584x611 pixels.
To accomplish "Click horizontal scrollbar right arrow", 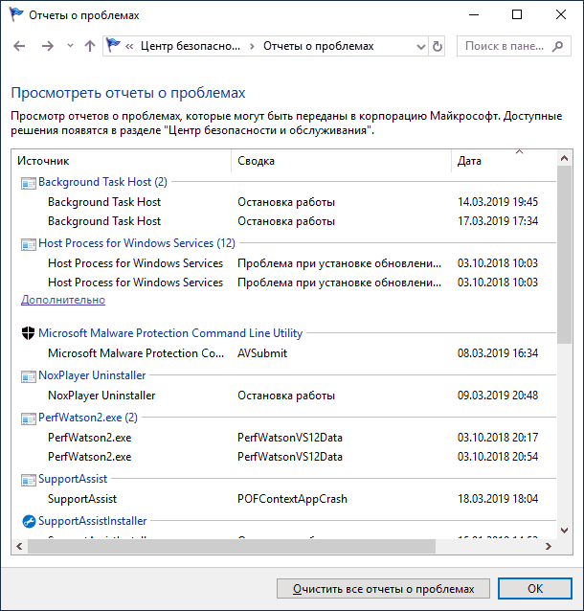I will click(x=549, y=546).
